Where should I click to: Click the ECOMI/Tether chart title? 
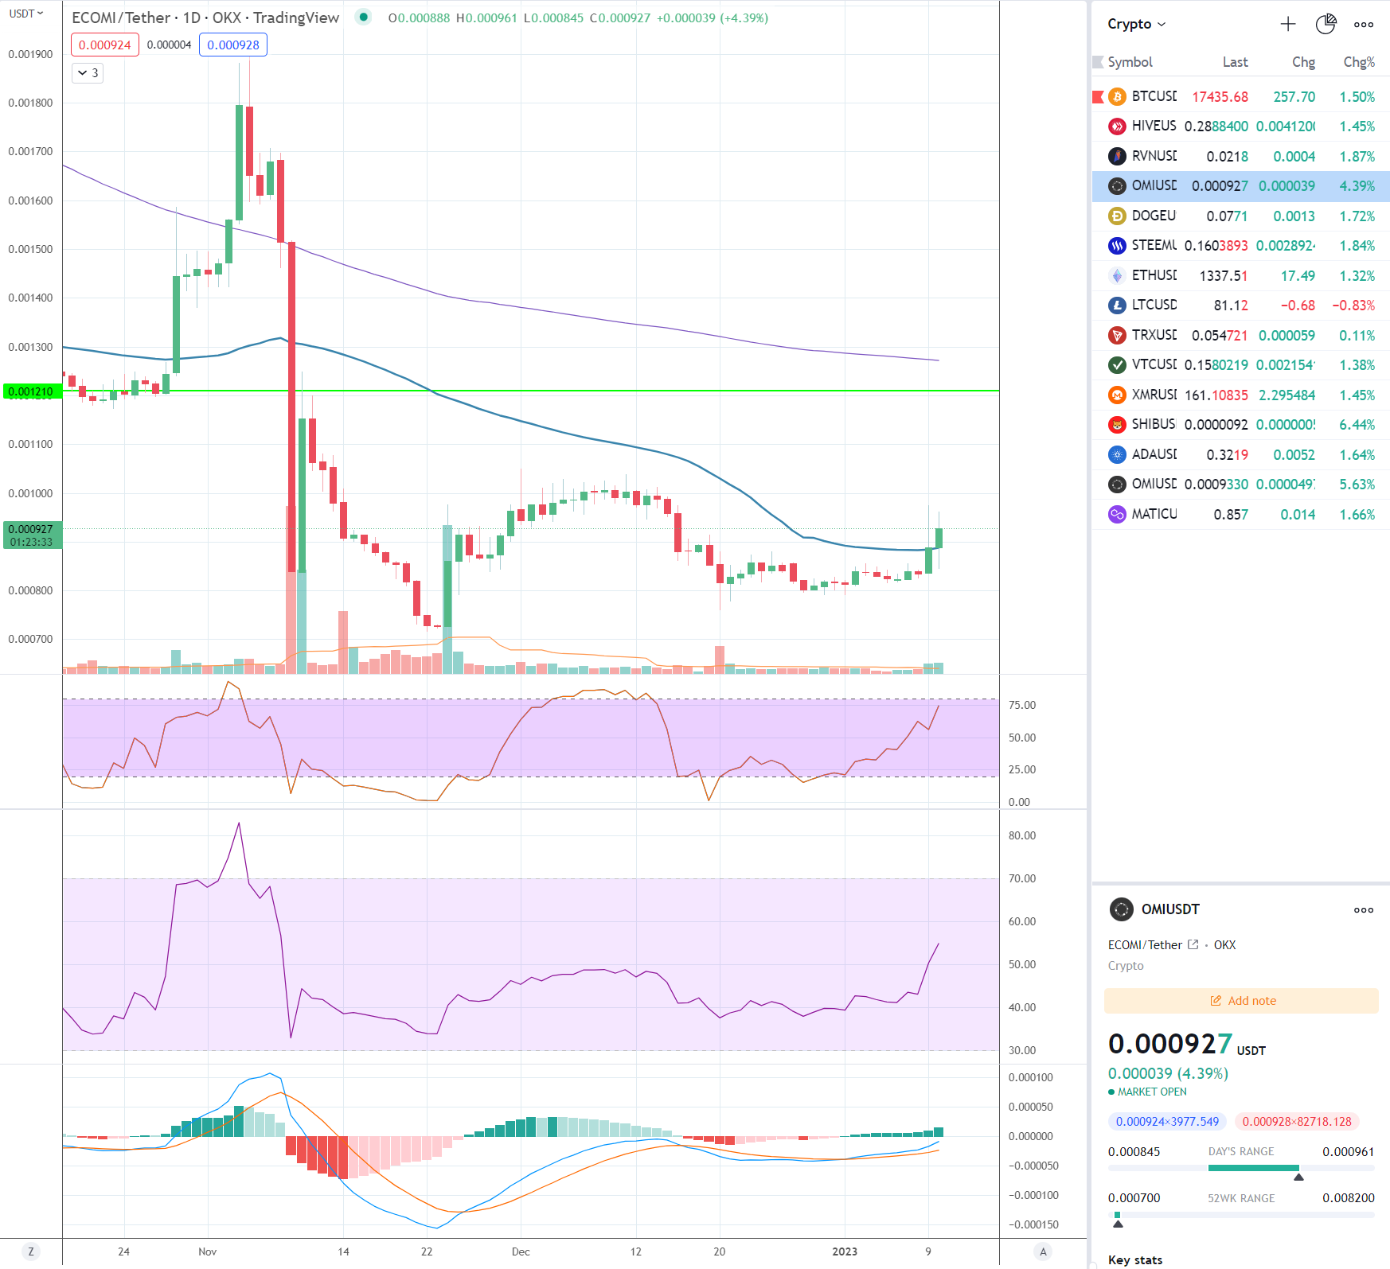(x=205, y=18)
